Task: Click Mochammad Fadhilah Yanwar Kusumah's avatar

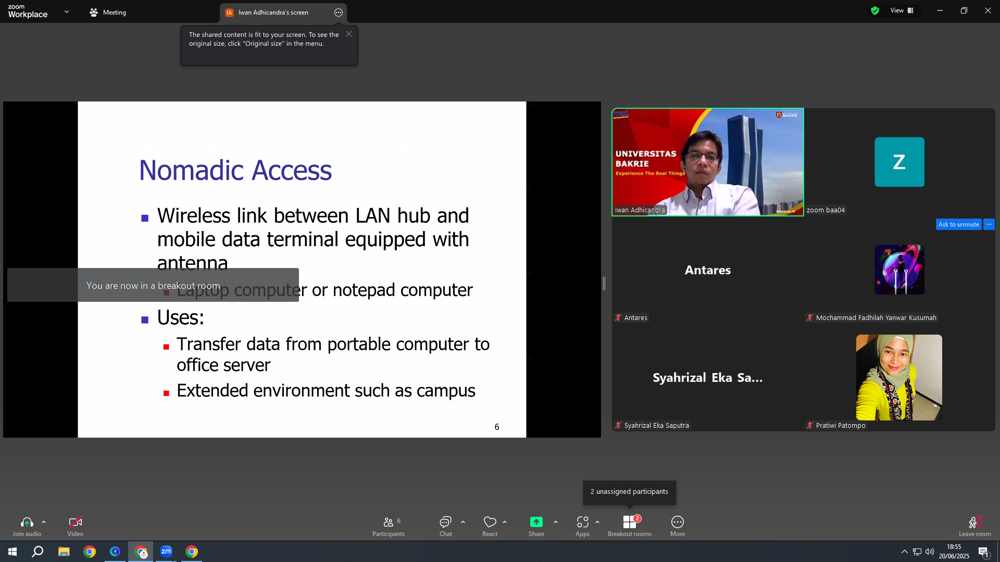Action: 899,270
